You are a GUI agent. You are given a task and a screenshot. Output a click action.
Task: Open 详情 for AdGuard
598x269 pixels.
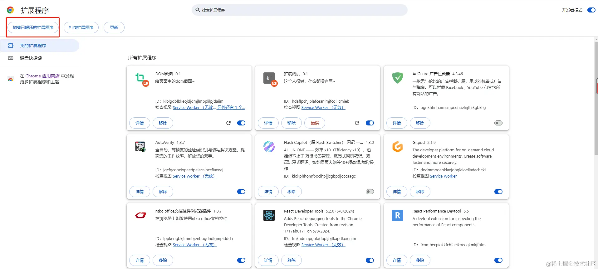pyautogui.click(x=397, y=123)
